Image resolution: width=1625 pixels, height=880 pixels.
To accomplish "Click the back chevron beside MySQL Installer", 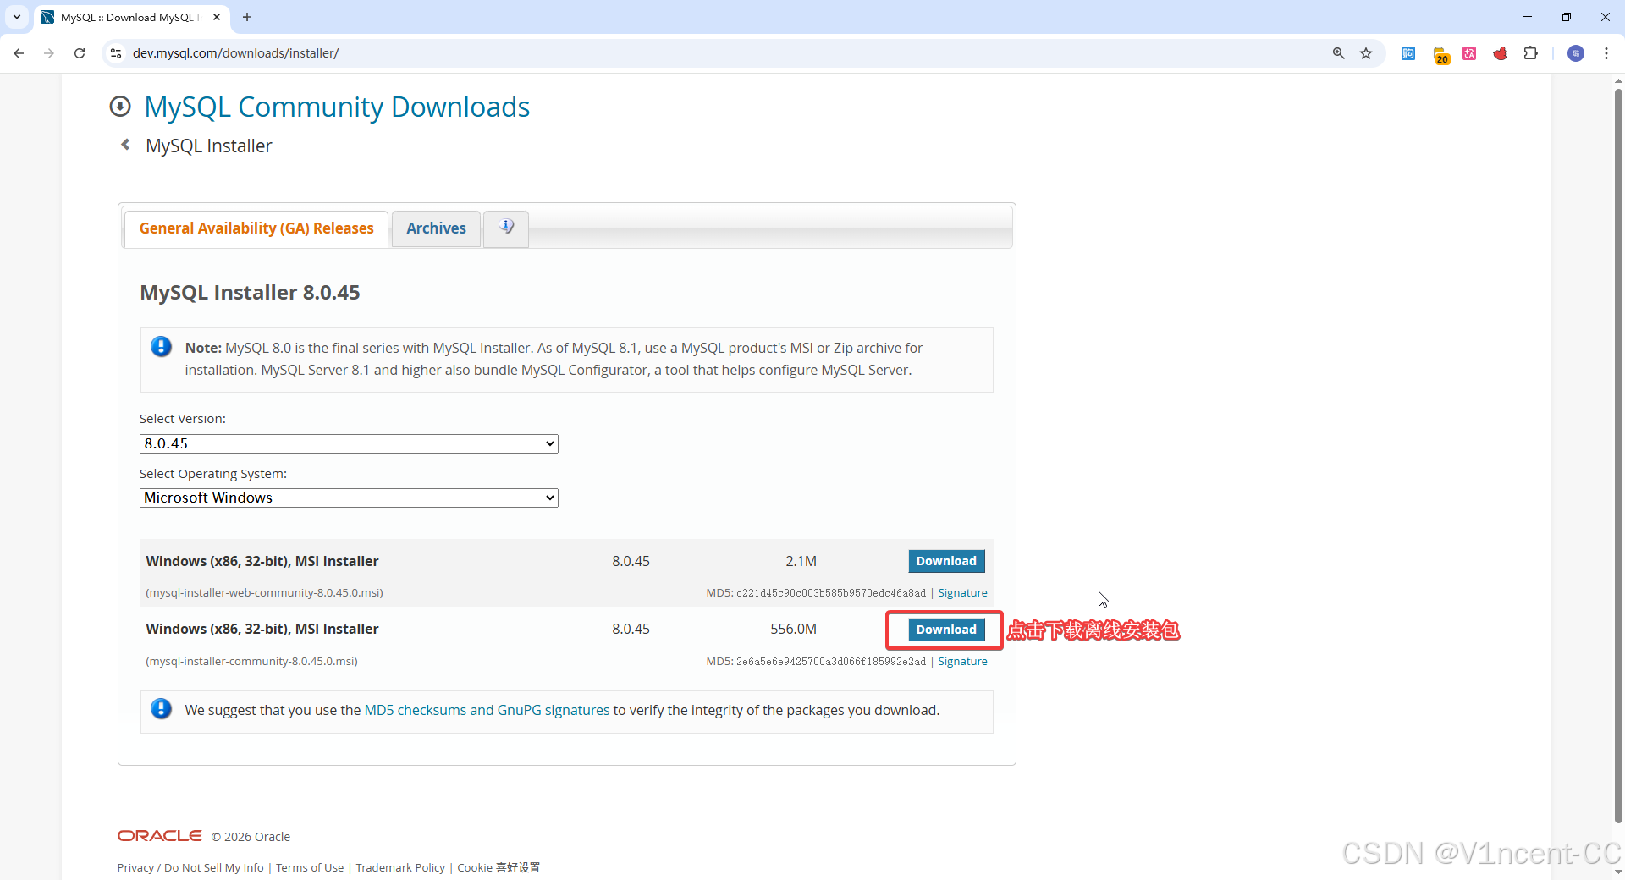I will pyautogui.click(x=125, y=145).
